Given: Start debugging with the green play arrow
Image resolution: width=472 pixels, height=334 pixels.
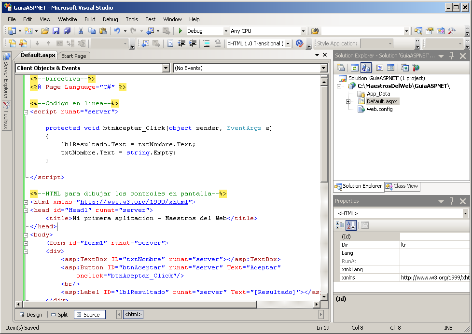Looking at the screenshot, I should [180, 31].
